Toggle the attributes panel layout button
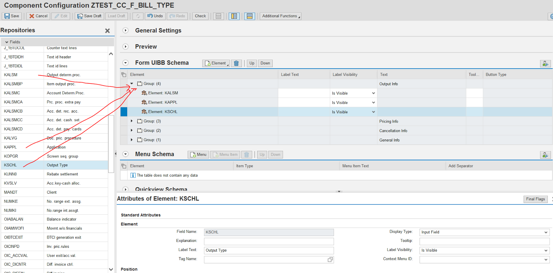The width and height of the screenshot is (553, 273). coord(249,16)
